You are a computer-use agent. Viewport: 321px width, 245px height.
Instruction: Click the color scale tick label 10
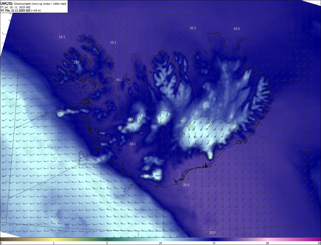click(x=160, y=243)
